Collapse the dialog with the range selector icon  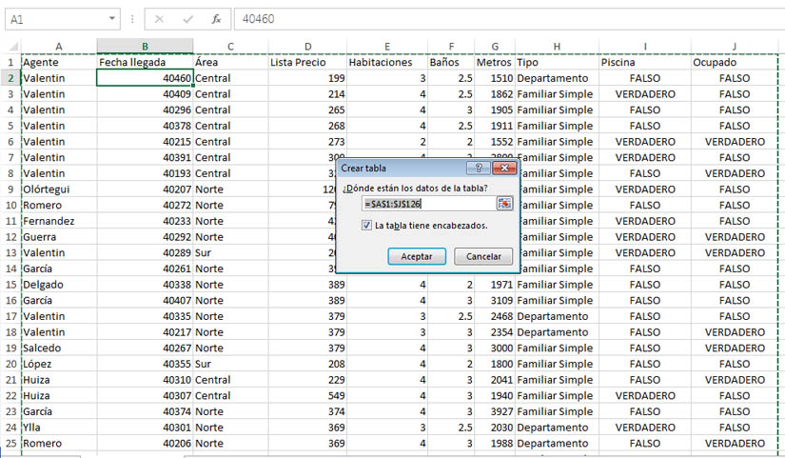(504, 204)
